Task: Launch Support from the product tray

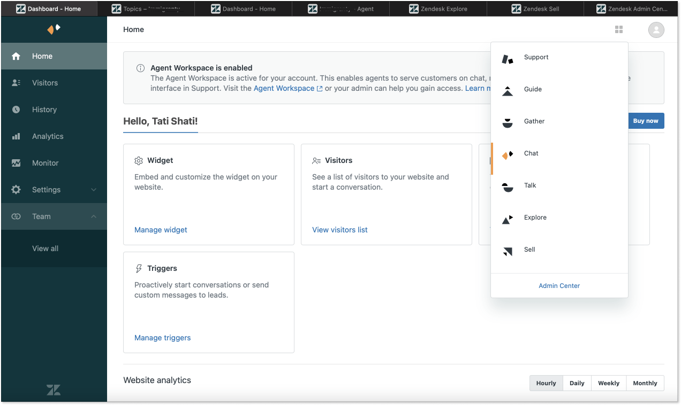Action: click(535, 57)
